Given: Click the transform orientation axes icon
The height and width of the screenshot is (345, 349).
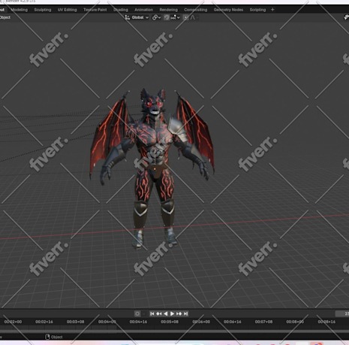Looking at the screenshot, I should pyautogui.click(x=128, y=17).
